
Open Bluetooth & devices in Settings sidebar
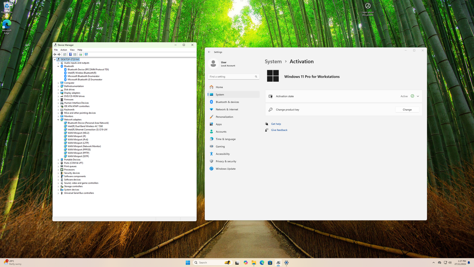point(234,102)
